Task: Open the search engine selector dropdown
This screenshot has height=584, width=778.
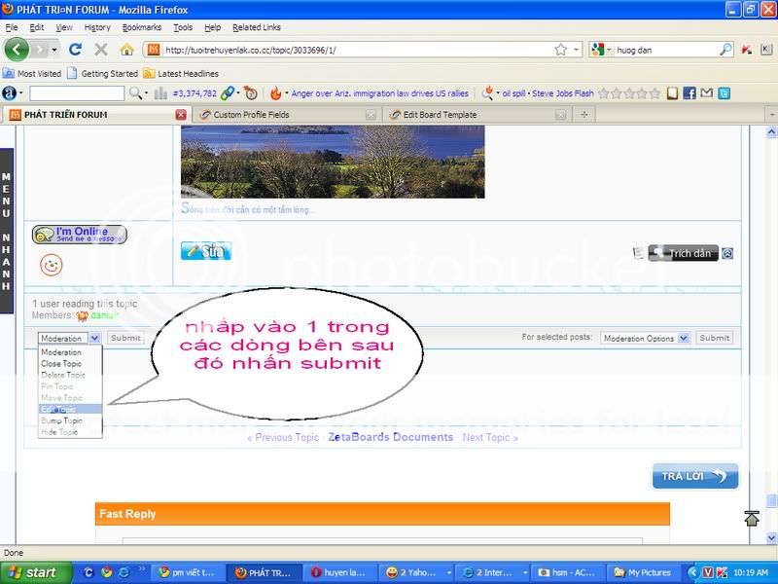Action: coord(602,49)
